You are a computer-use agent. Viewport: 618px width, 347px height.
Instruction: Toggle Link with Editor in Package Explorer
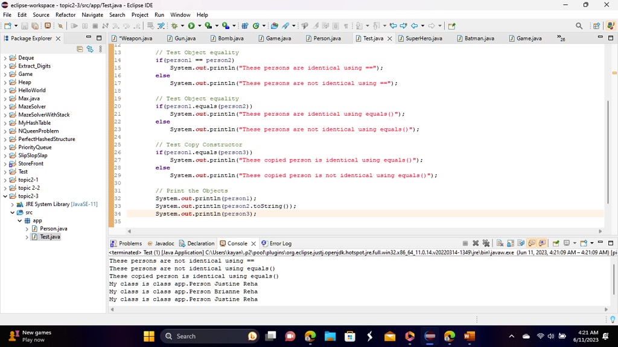coord(90,49)
